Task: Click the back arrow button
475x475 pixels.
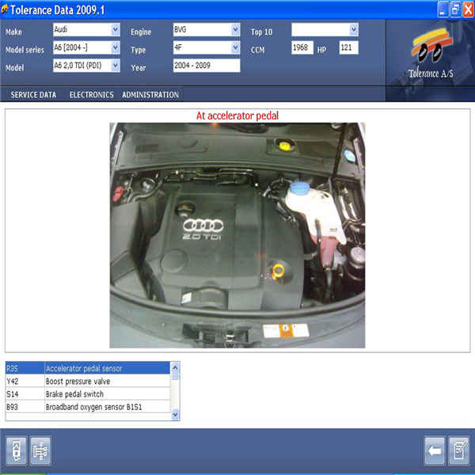Action: 434,450
